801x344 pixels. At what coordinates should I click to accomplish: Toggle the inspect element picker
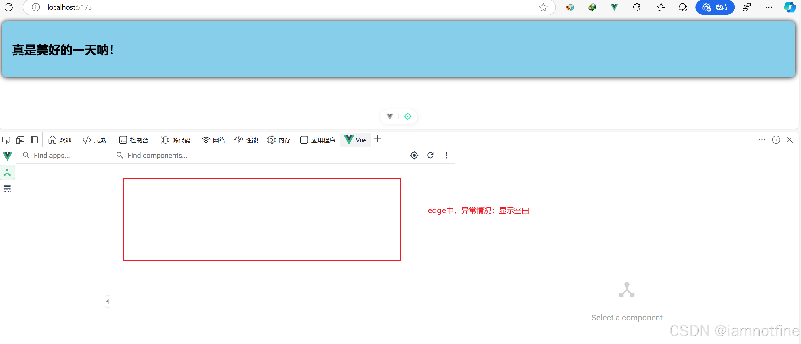point(6,140)
